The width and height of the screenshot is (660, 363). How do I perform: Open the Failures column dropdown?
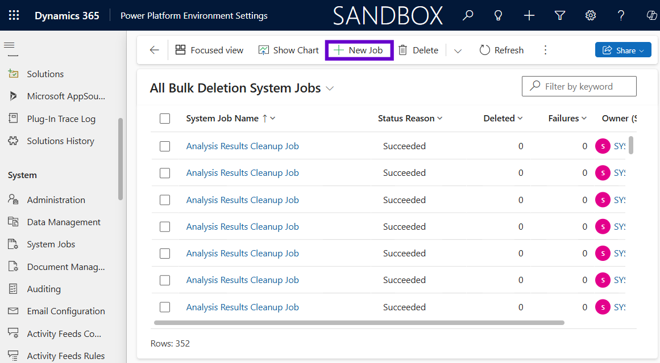click(584, 119)
